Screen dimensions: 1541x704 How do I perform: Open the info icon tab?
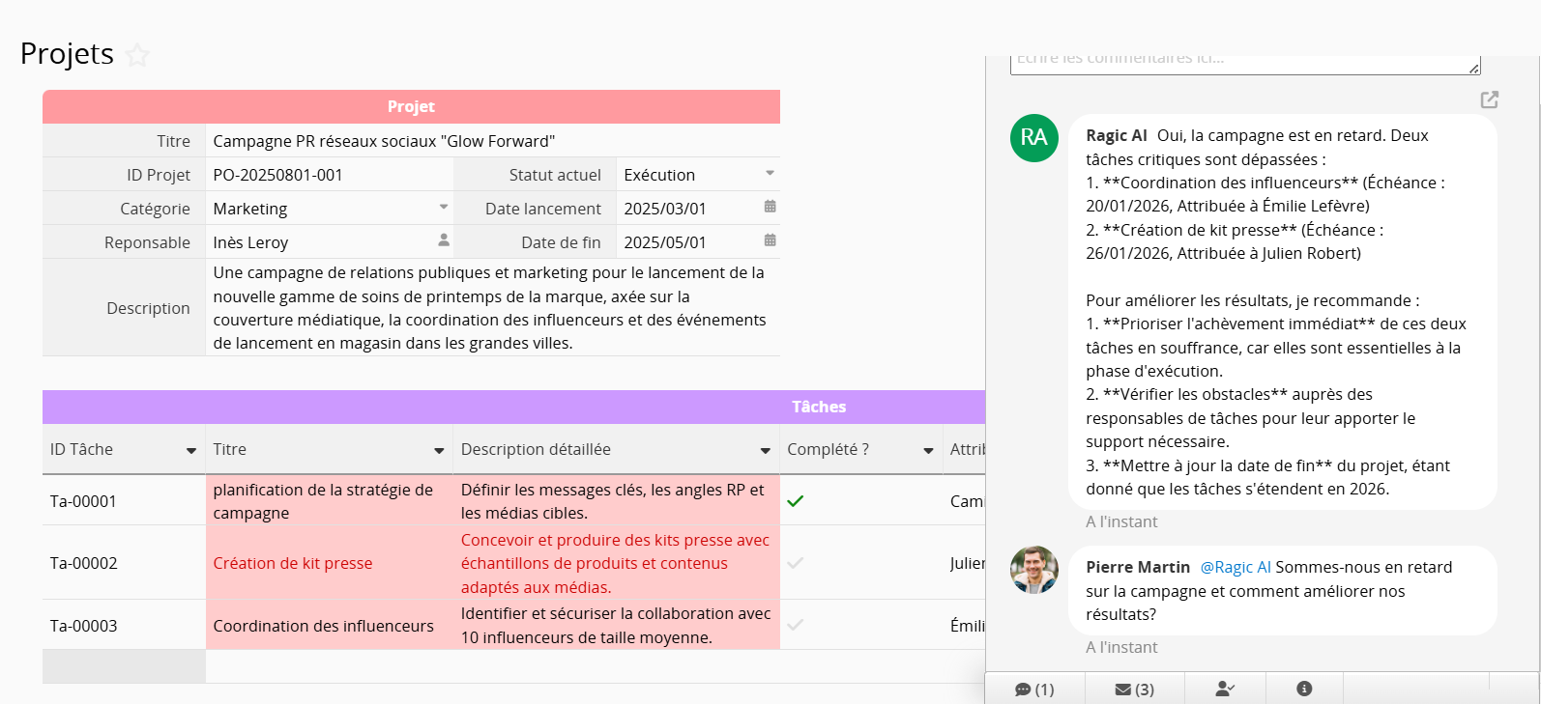click(x=1304, y=689)
